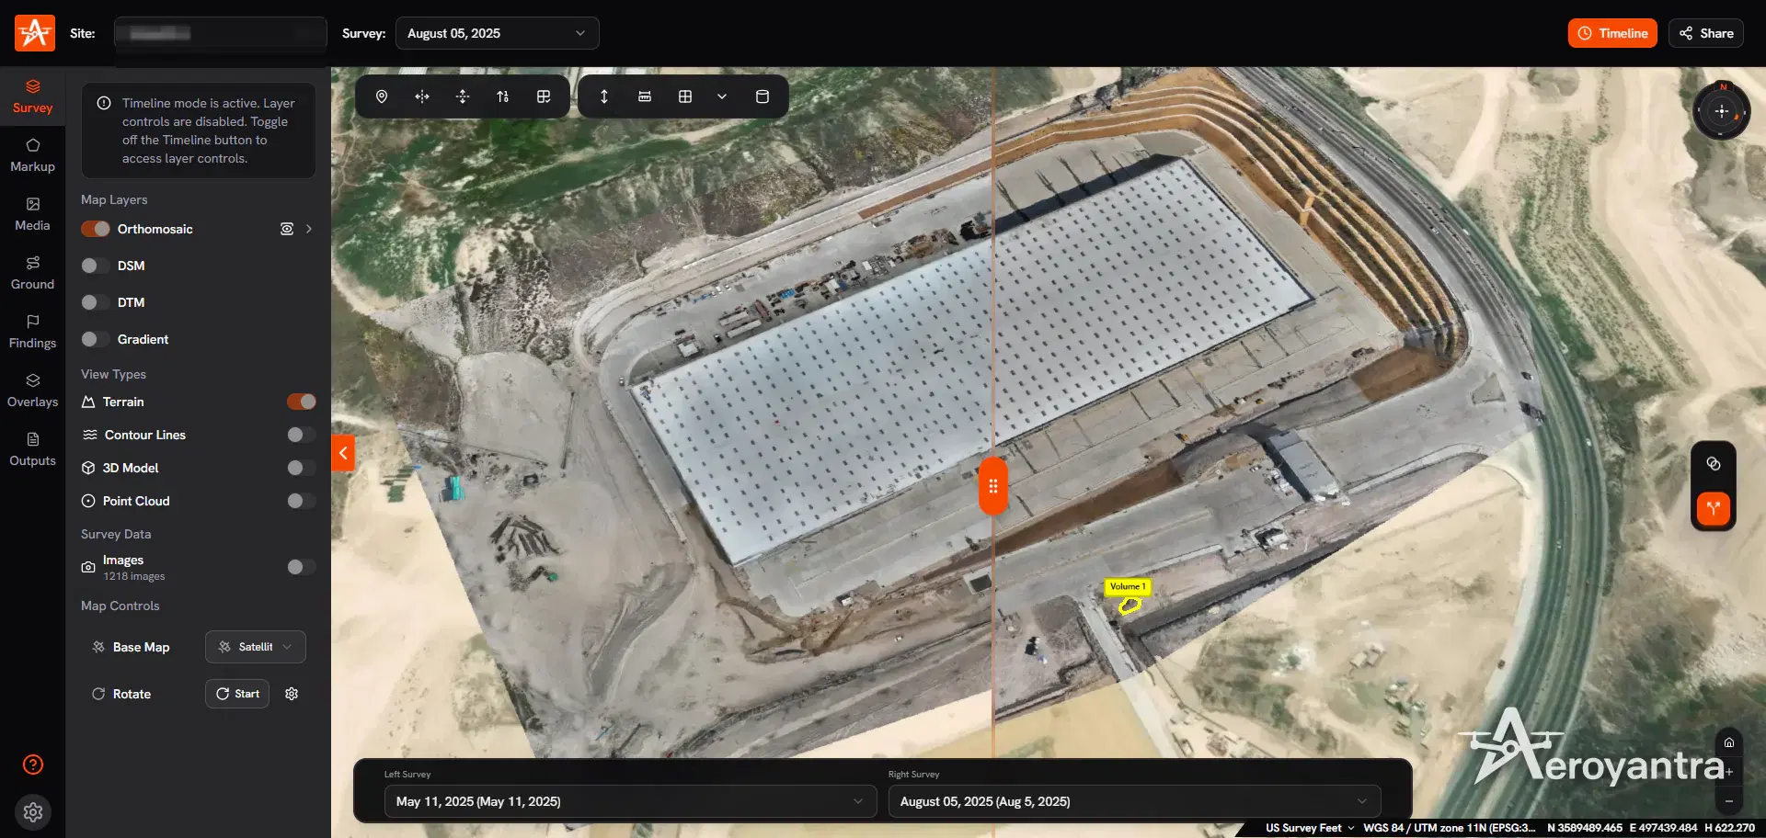
Task: Expand the measurement tools chevron
Action: click(722, 96)
